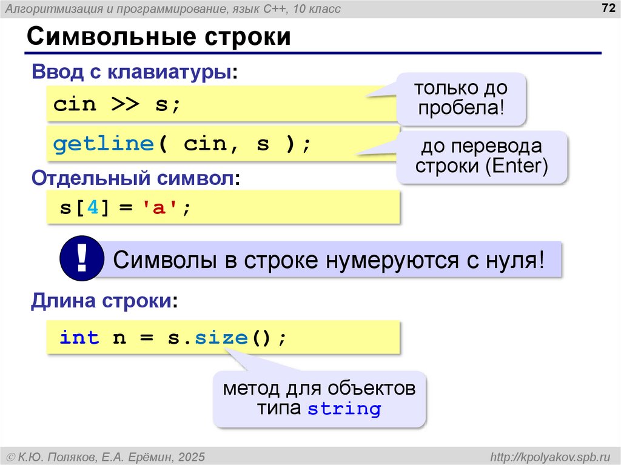Click the Отдельный символ heading
Viewport: 621px width, 465px height.
click(136, 178)
